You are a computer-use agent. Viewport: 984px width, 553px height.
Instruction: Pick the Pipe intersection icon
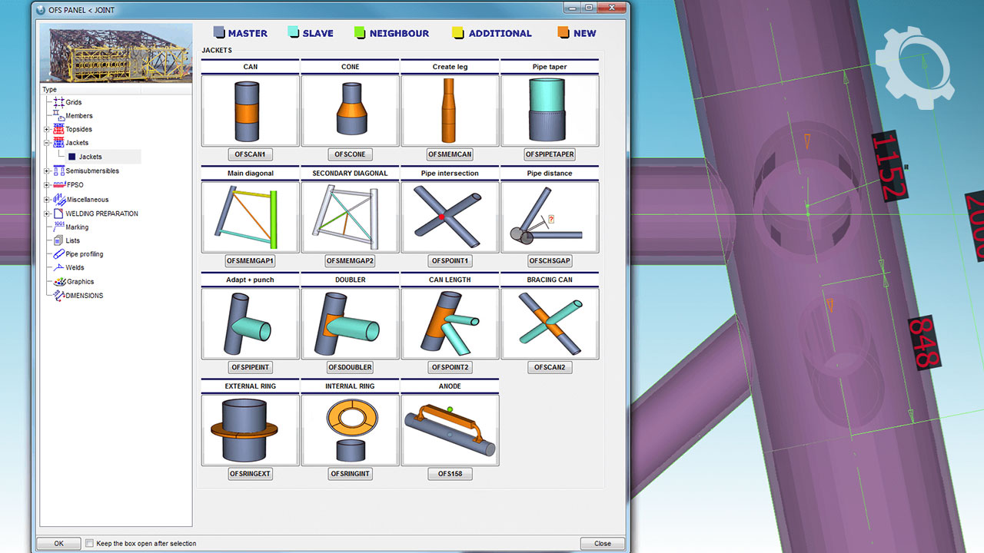pyautogui.click(x=450, y=217)
